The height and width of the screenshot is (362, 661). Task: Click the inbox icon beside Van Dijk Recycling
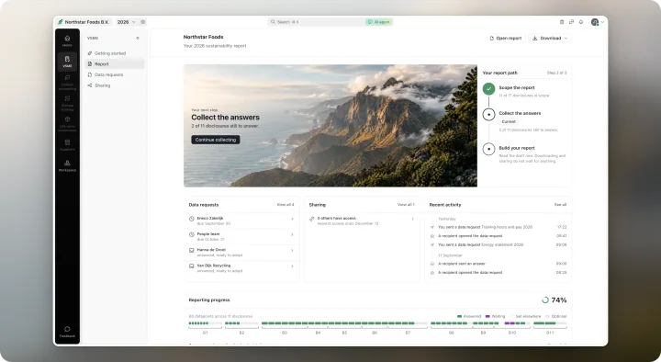coord(191,266)
